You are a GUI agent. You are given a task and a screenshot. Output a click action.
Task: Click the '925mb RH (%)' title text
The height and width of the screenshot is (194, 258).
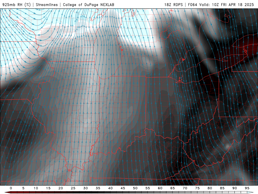point(16,5)
